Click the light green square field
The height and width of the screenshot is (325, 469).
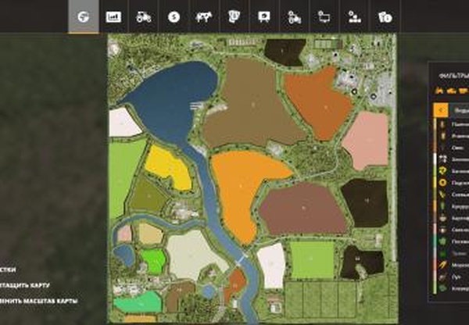(312, 259)
